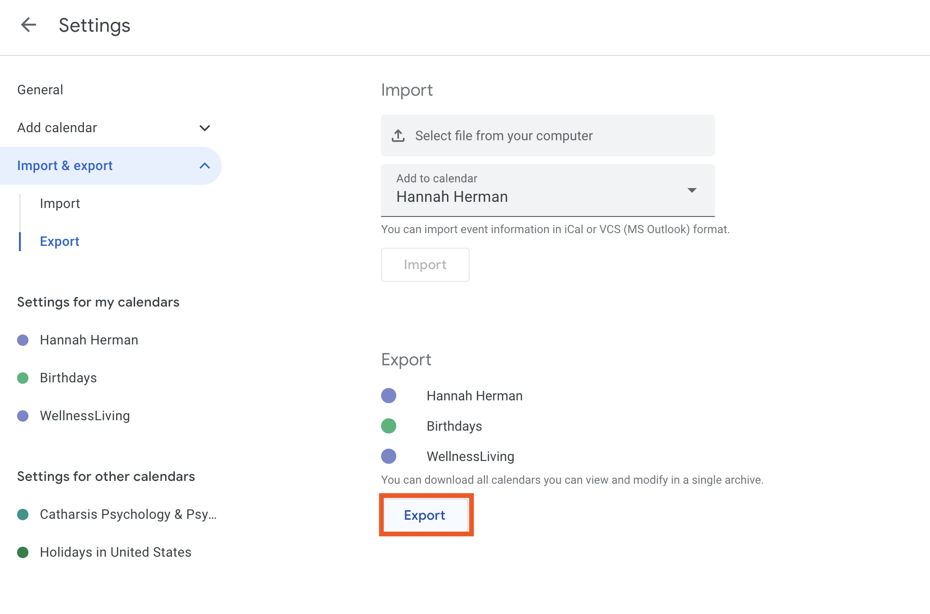The width and height of the screenshot is (930, 614).
Task: Open the Import settings page in the sidebar
Action: click(60, 203)
